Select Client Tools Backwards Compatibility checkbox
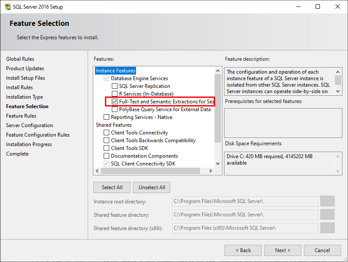 [107, 140]
